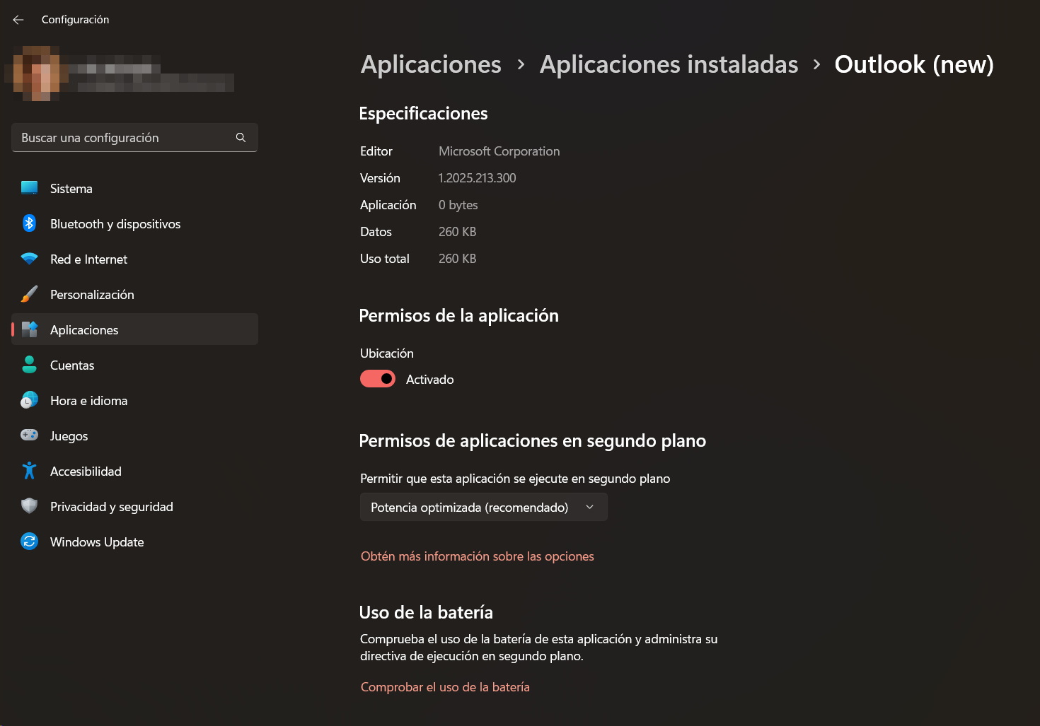Viewport: 1040px width, 726px height.
Task: Click the back arrow icon
Action: click(18, 20)
